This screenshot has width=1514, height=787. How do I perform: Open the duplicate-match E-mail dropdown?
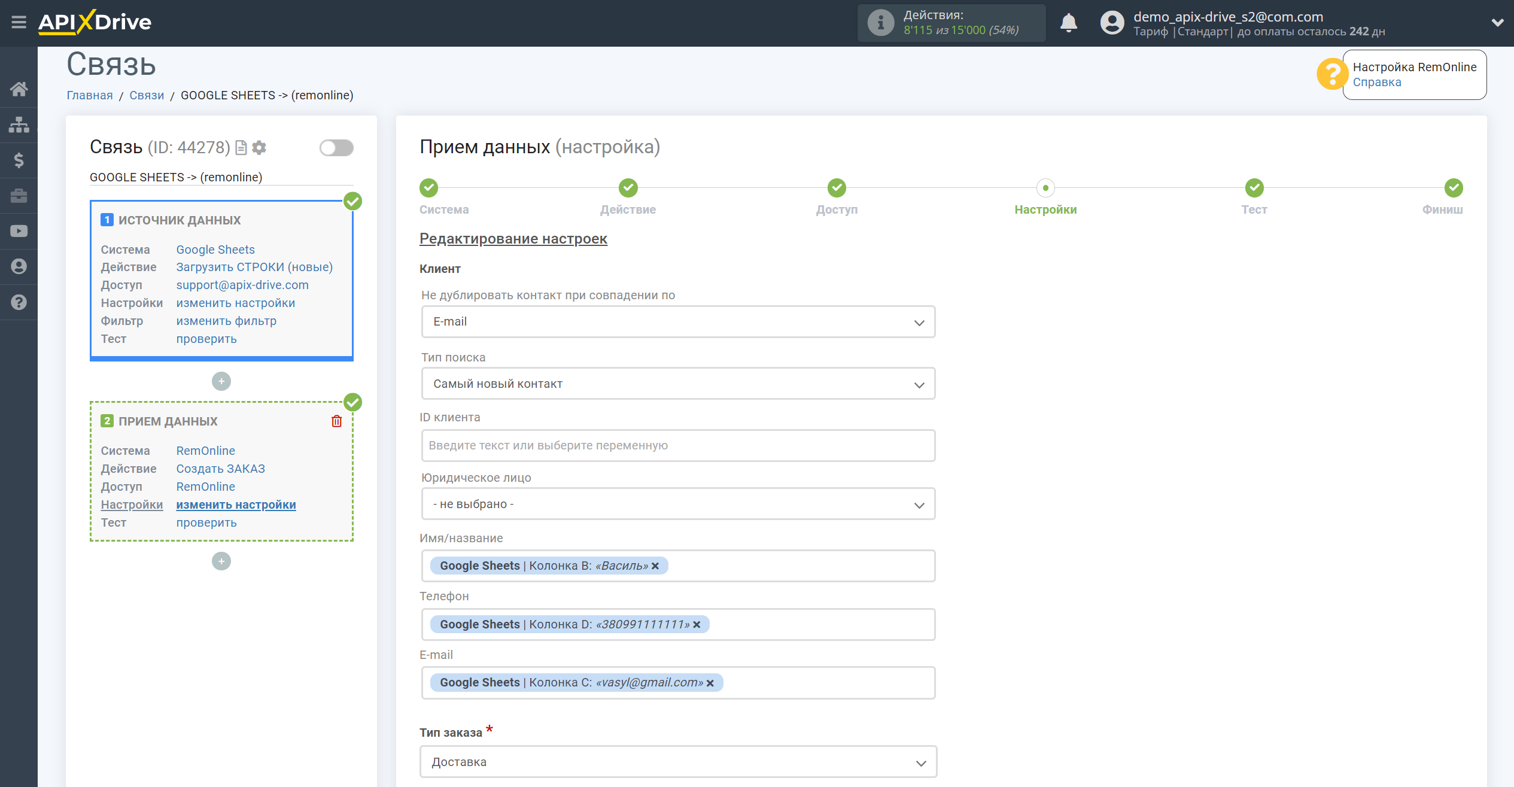pos(678,322)
